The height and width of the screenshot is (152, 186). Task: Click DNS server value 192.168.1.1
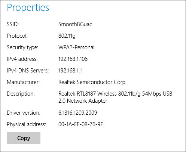(70, 71)
